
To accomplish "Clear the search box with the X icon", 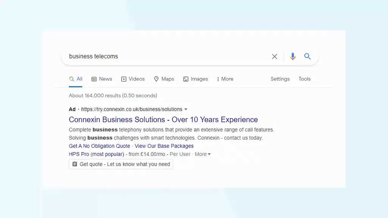I will tap(274, 56).
